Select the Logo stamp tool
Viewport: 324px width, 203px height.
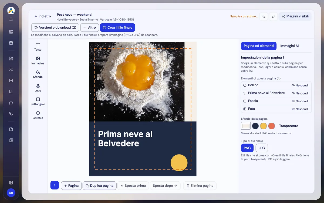click(38, 88)
